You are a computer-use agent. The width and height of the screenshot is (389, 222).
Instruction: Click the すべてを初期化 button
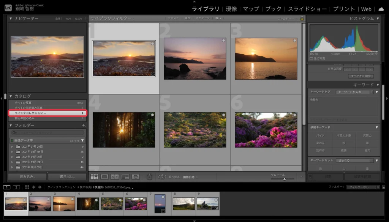(x=360, y=76)
